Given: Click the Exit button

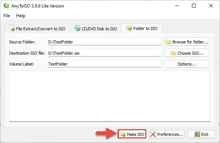Looking at the screenshot, I should [201, 134].
